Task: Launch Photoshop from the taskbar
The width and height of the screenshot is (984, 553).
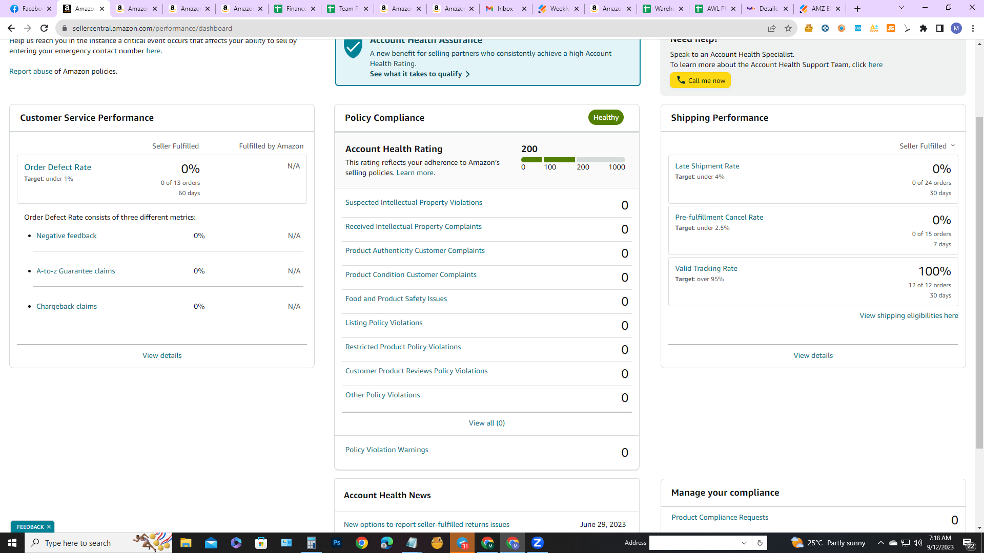Action: pos(337,543)
